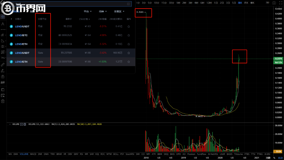This screenshot has width=284, height=160.
Task: Star the Gate LEND/ETH pair
Action: click(x=129, y=62)
